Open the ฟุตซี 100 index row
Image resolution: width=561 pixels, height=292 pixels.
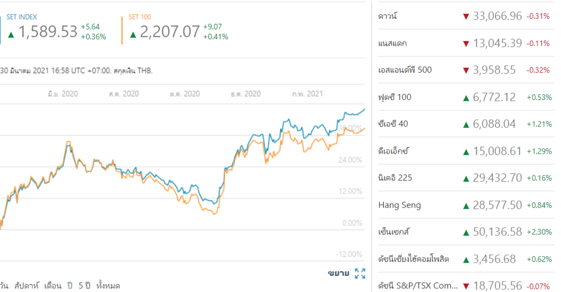[395, 97]
